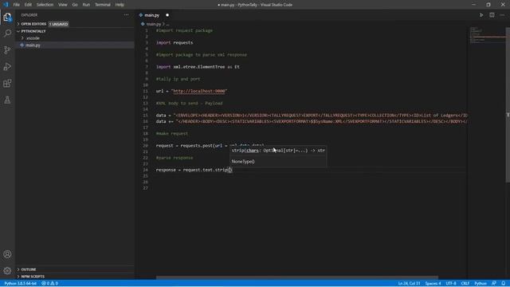Open the breadcrumb ellipsis after main.py
510x287 pixels.
click(167, 24)
